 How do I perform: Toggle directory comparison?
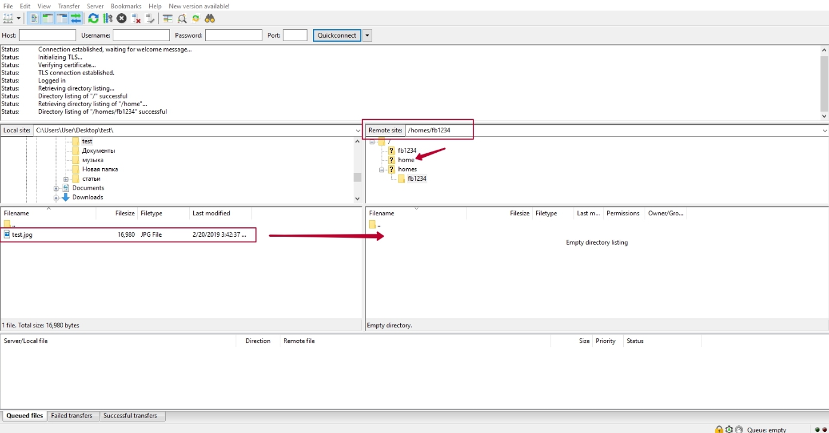coord(182,18)
